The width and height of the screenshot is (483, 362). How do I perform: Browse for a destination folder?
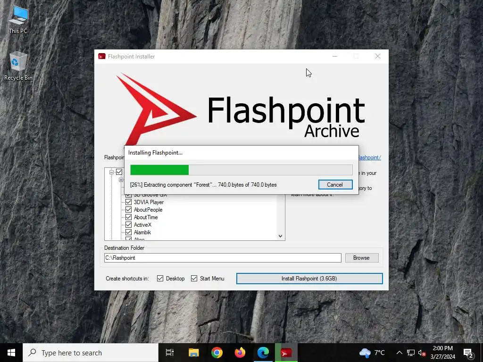362,258
